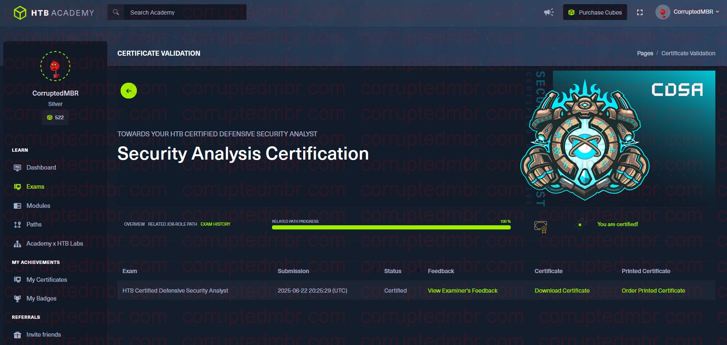Image resolution: width=727 pixels, height=345 pixels.
Task: Open Paths from sidebar
Action: pyautogui.click(x=34, y=224)
